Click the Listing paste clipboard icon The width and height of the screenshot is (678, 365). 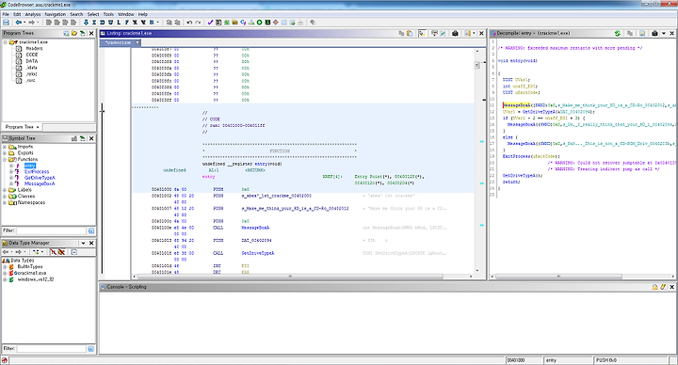click(410, 33)
